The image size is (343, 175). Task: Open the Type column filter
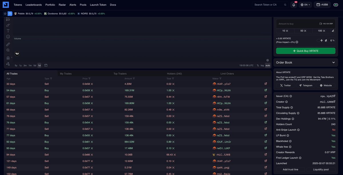(x=51, y=78)
